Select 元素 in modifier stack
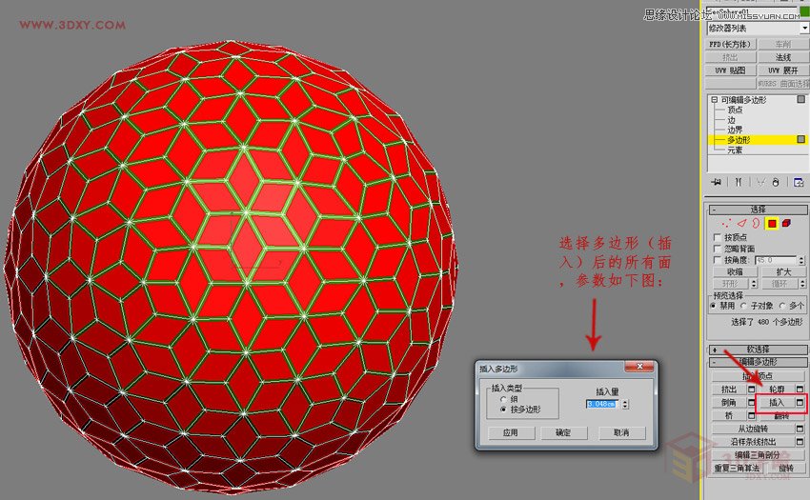This screenshot has height=500, width=810. pos(735,150)
